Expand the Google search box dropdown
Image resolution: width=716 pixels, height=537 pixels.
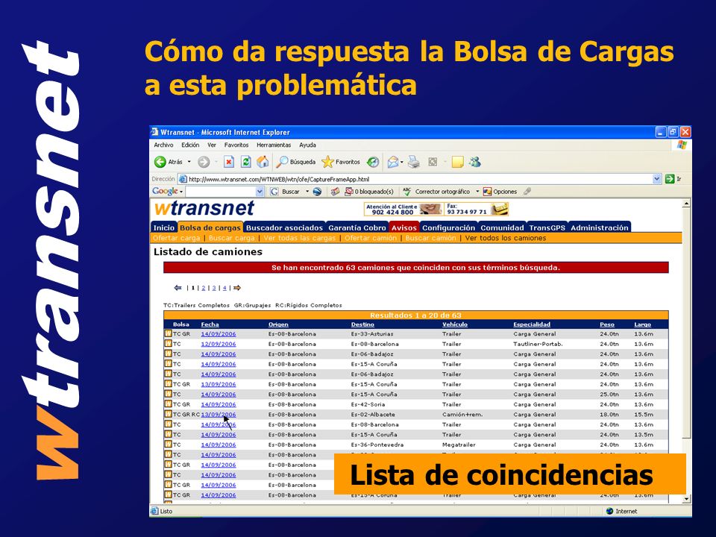(260, 192)
